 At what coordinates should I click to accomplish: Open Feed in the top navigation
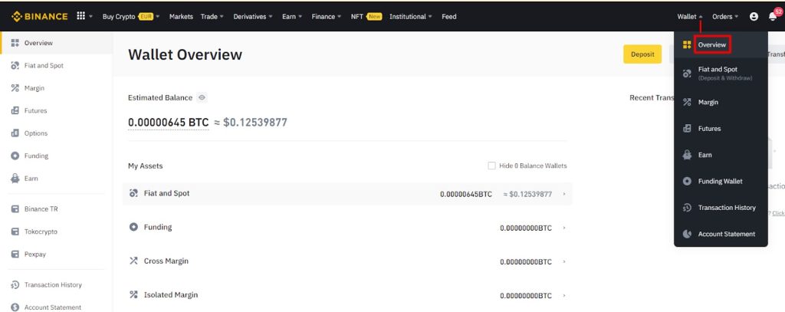[x=449, y=17]
